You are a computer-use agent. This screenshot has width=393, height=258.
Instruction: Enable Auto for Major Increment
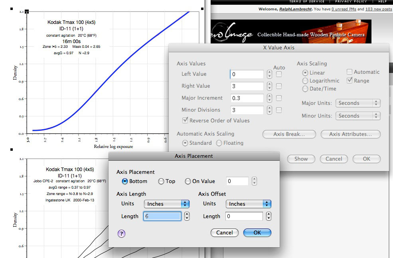pyautogui.click(x=279, y=98)
